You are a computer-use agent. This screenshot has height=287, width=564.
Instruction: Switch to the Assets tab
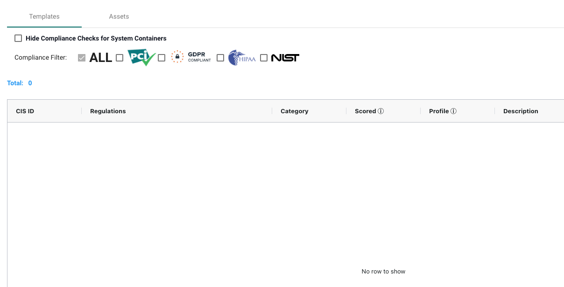[119, 16]
